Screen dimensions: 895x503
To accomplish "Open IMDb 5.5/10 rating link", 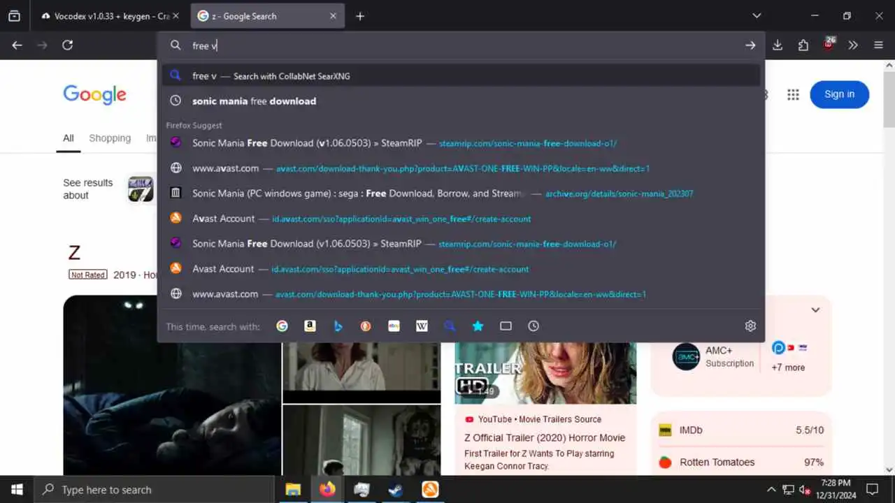I will tap(741, 430).
